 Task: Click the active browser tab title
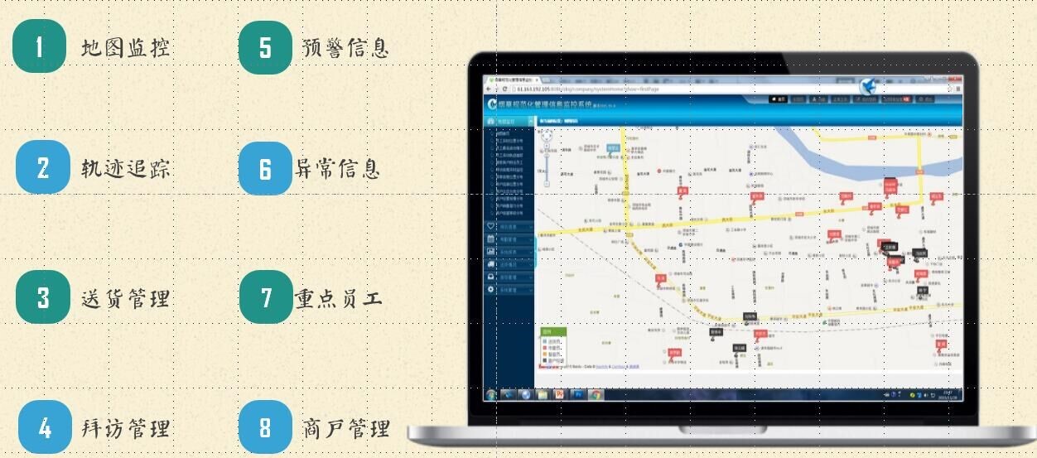point(514,80)
